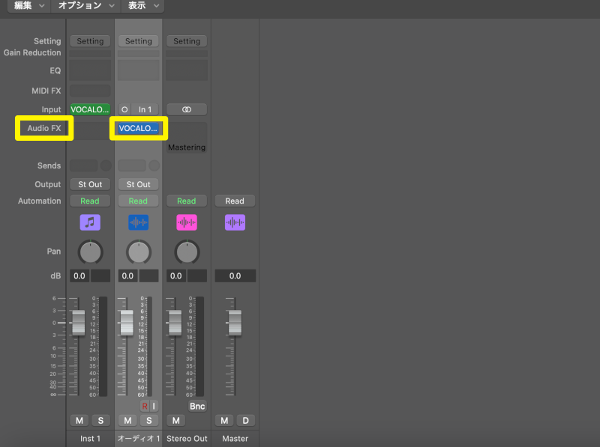Click the dB value field on Stereo Out

coord(176,276)
